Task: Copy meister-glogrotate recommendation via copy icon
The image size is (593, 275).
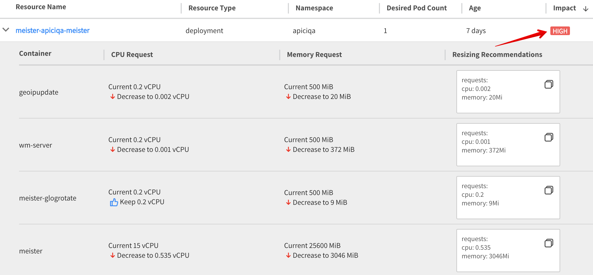Action: 549,190
